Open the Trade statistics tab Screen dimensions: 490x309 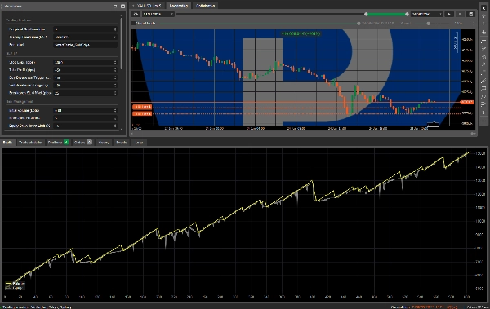point(30,143)
